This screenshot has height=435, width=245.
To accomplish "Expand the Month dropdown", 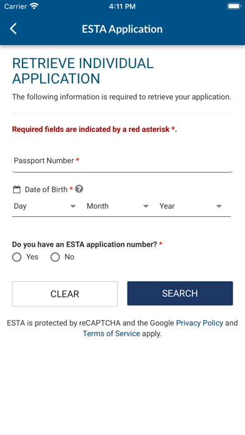I will [x=117, y=206].
